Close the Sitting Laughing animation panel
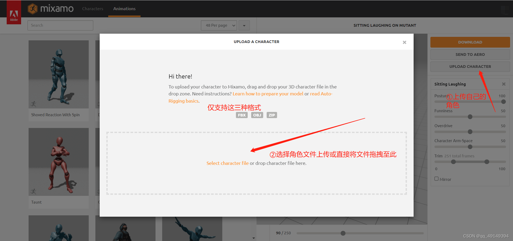 (x=504, y=84)
